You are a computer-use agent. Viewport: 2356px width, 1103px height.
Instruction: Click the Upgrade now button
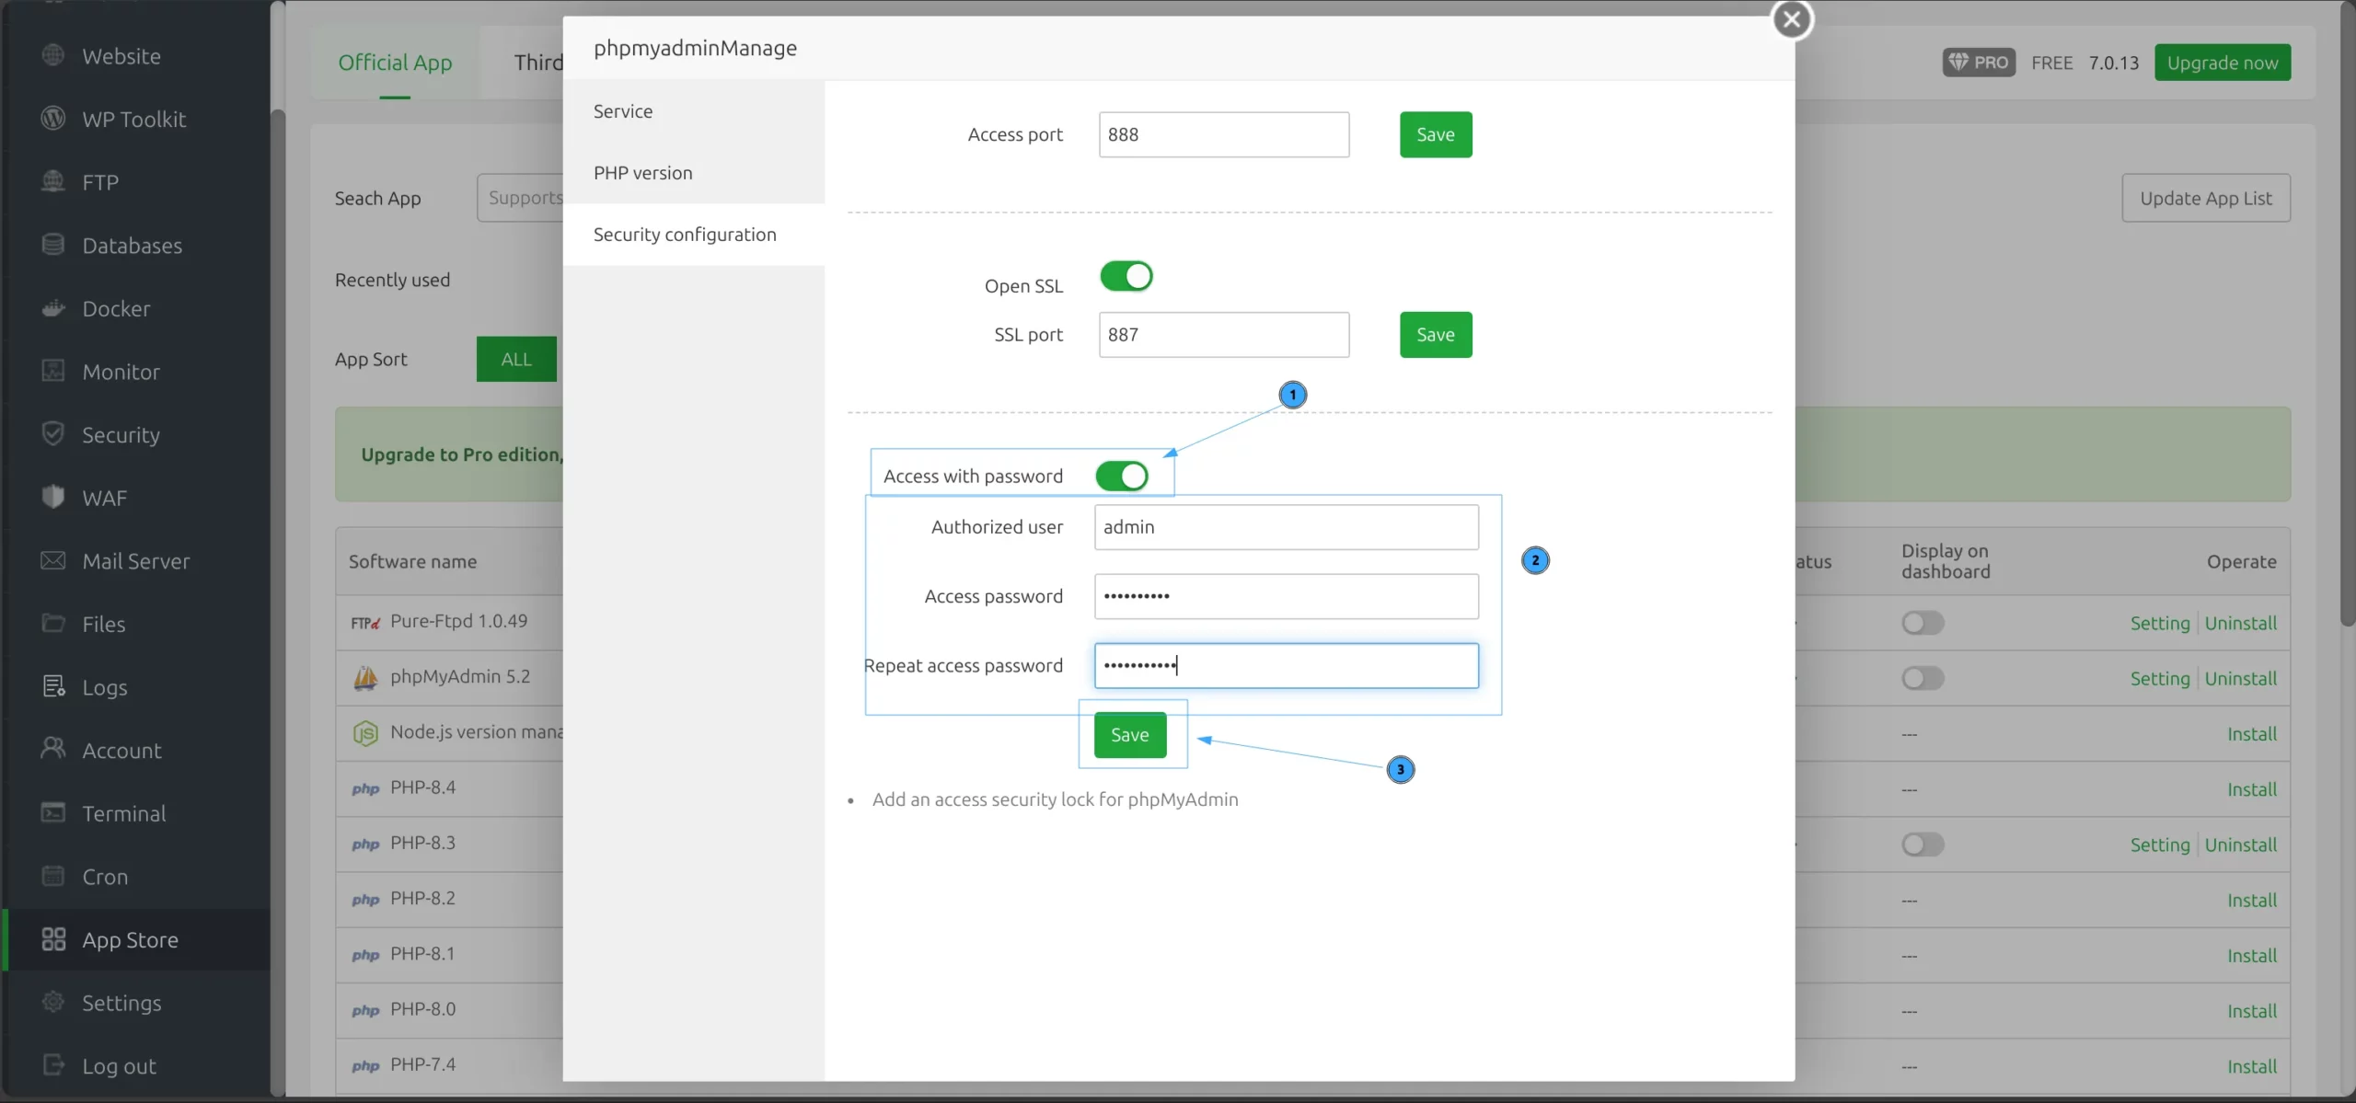[x=2223, y=63]
